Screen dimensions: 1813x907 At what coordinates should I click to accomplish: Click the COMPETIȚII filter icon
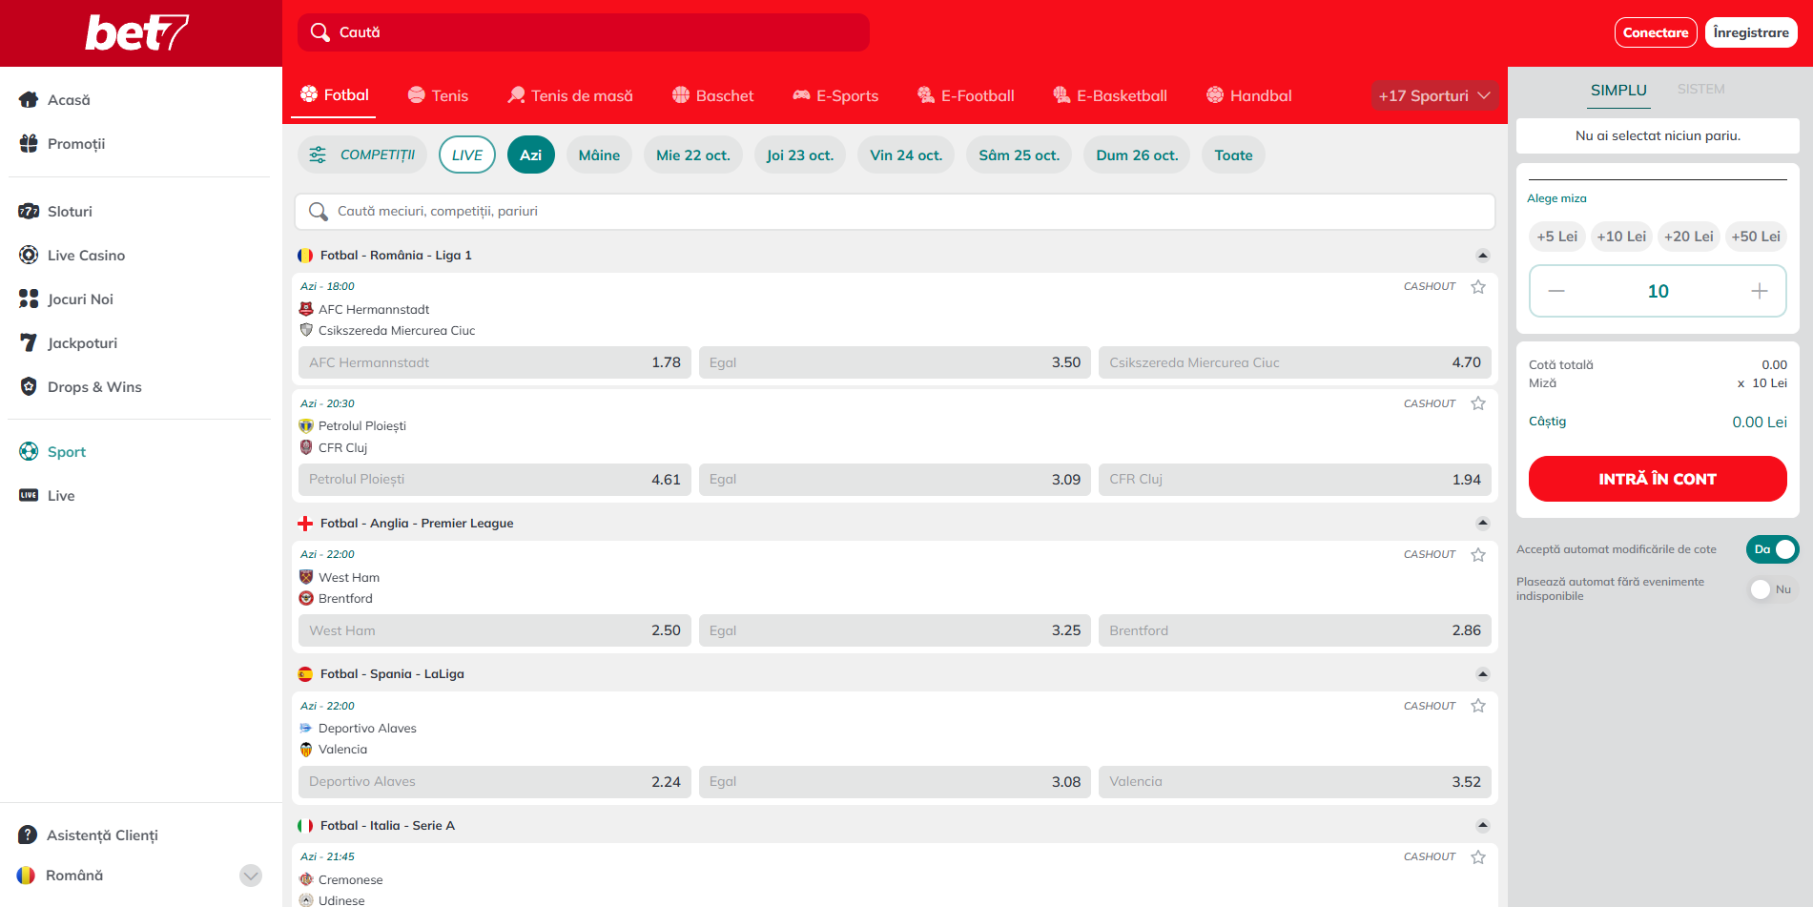coord(318,155)
